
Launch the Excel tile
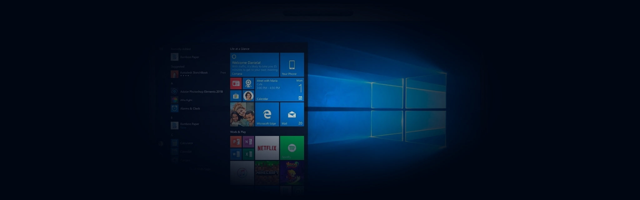tap(248, 154)
